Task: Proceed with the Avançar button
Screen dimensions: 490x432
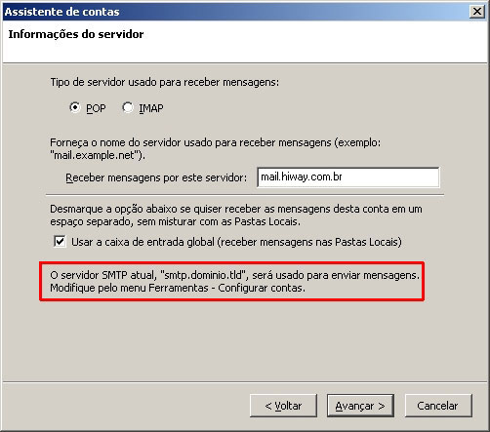Action: 360,406
